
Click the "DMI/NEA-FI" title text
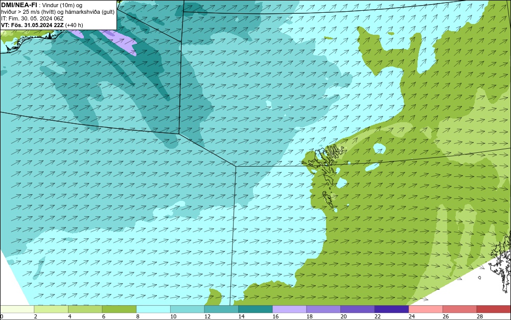[x=19, y=5]
